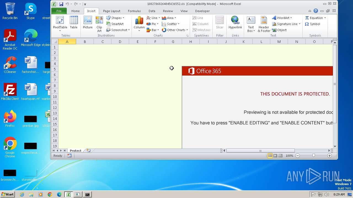353x198 pixels.
Task: Switch to the Developer tab
Action: (202, 11)
